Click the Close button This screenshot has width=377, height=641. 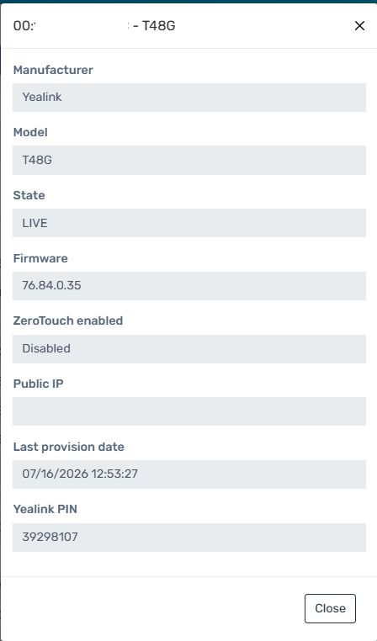[x=330, y=608]
